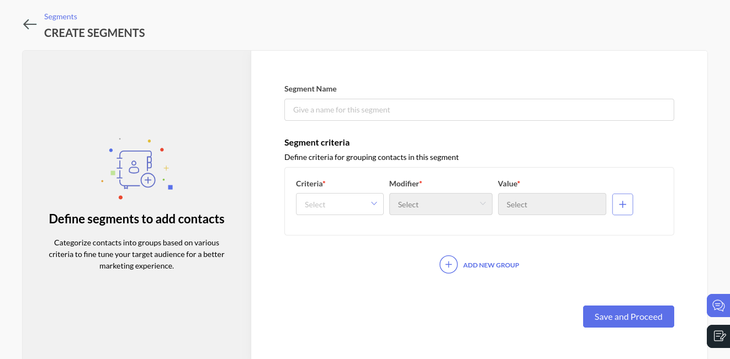Click the 'Segment Name' label
The image size is (730, 359).
(310, 89)
